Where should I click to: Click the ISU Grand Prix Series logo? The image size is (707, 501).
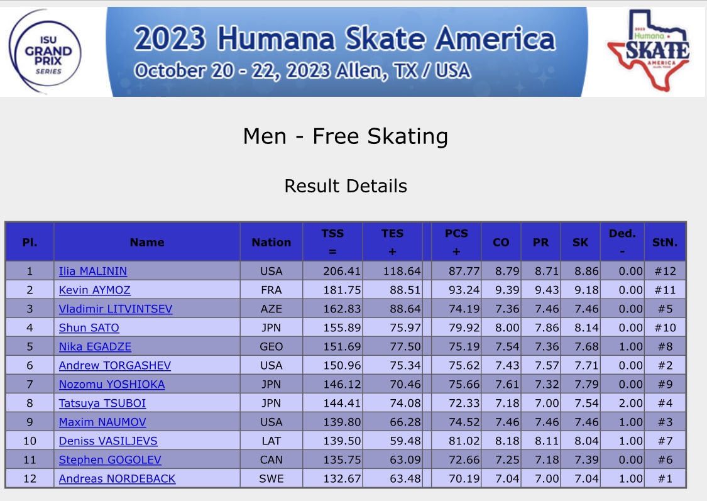tap(45, 52)
